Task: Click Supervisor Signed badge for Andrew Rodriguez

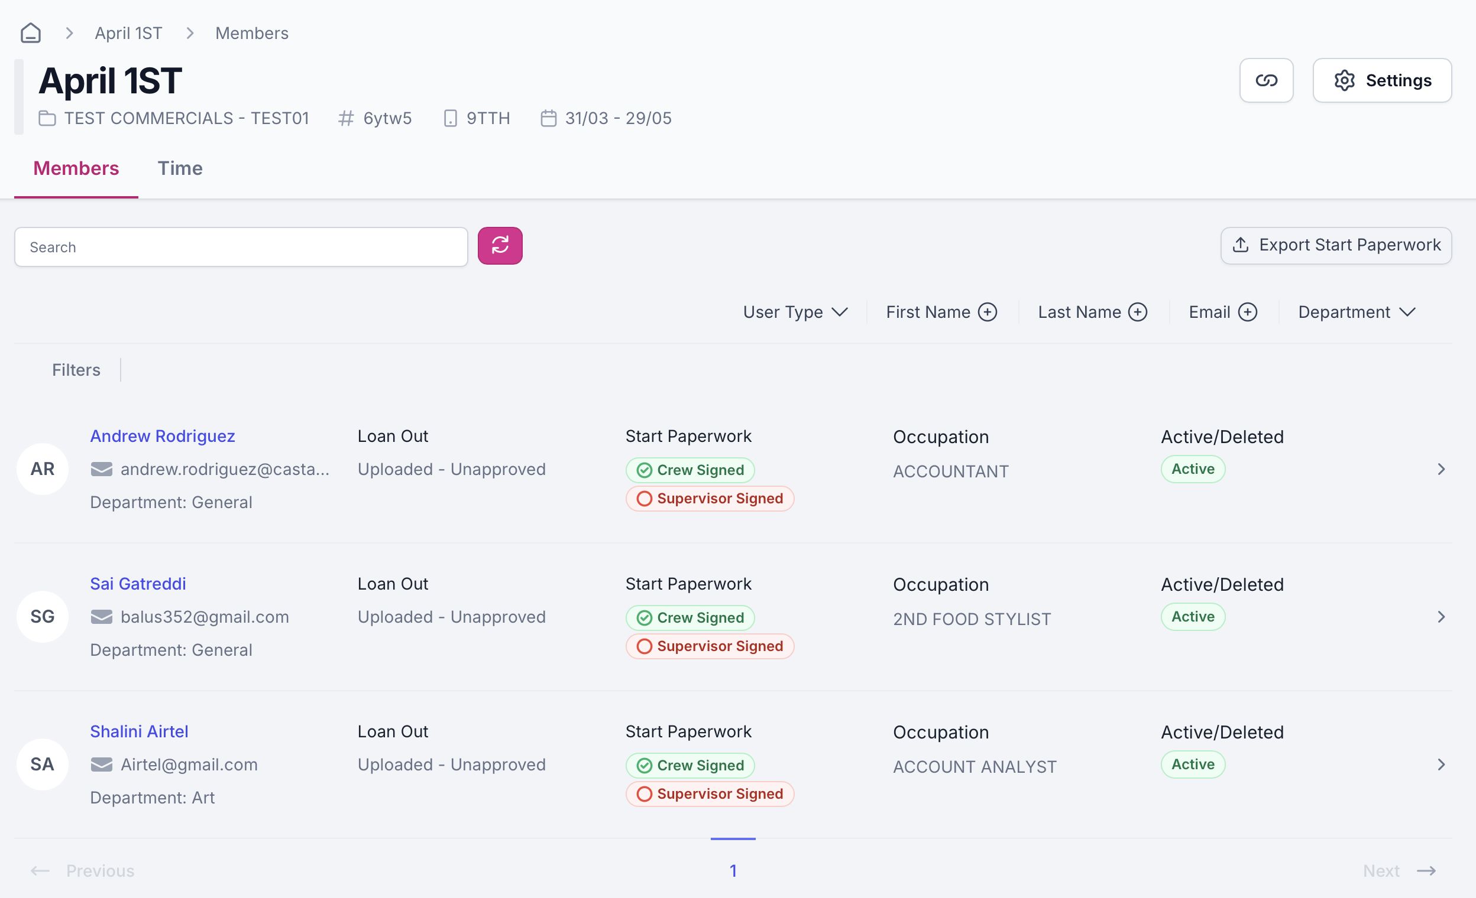Action: 709,499
